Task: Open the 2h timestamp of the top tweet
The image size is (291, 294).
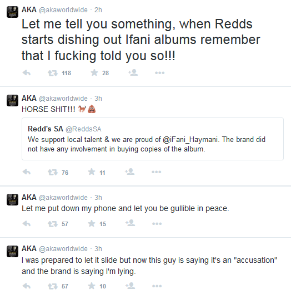Action: point(98,10)
